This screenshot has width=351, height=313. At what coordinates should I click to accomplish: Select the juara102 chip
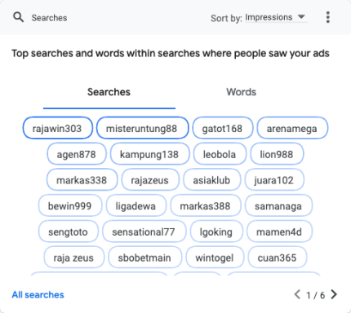274,180
